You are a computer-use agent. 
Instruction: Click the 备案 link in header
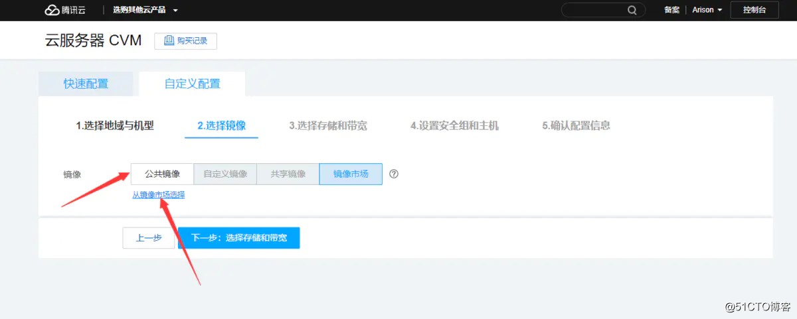[671, 10]
